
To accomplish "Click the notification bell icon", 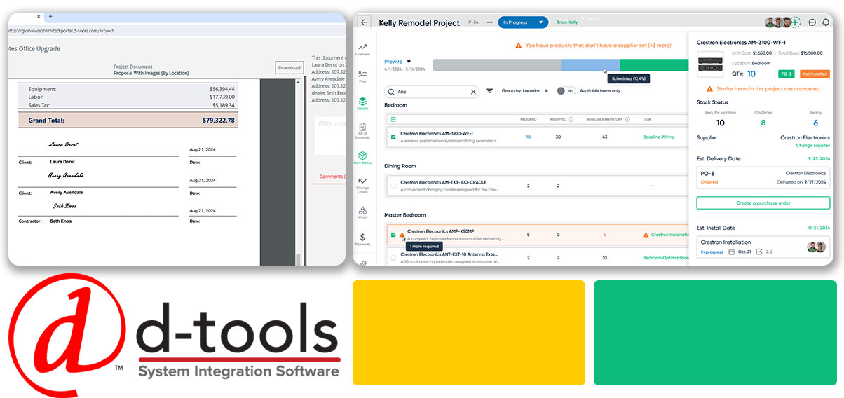I will click(x=826, y=22).
